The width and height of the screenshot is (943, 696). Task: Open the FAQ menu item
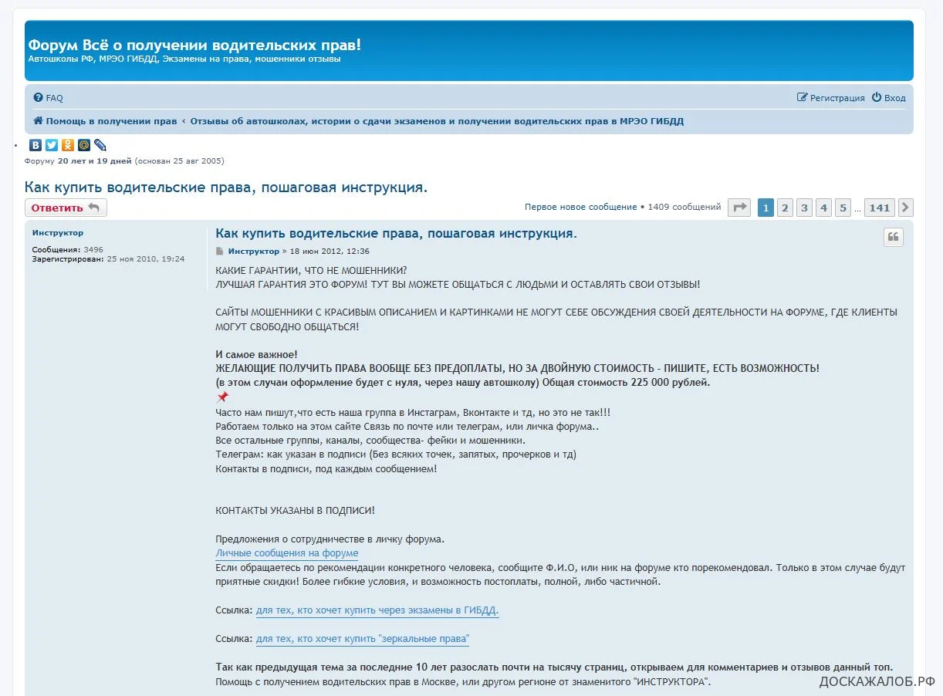point(49,98)
